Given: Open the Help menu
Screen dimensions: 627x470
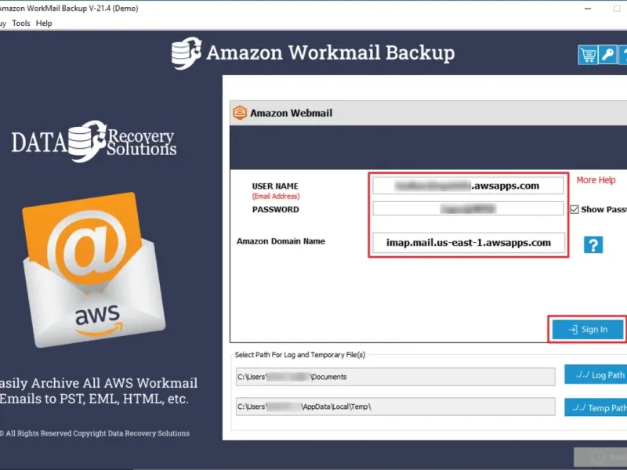Looking at the screenshot, I should (44, 23).
